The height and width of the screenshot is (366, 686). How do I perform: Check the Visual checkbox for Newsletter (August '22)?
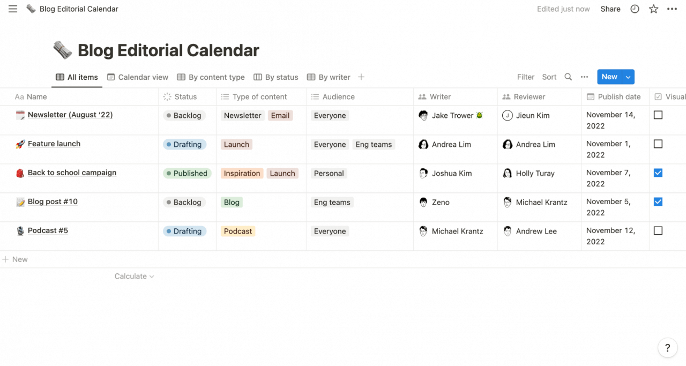click(658, 114)
